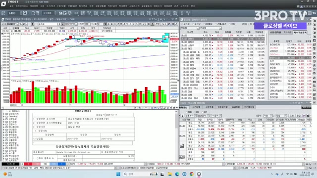The height and width of the screenshot is (178, 317).
Task: Click the Windows Start button
Action: (x=118, y=174)
